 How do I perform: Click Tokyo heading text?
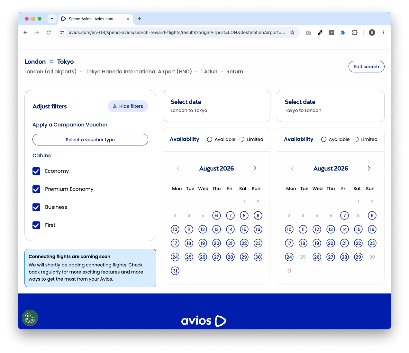(65, 61)
